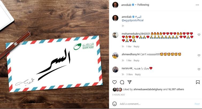The image size is (202, 109).
Task: Save post with bookmark icon
Action: coord(198,82)
